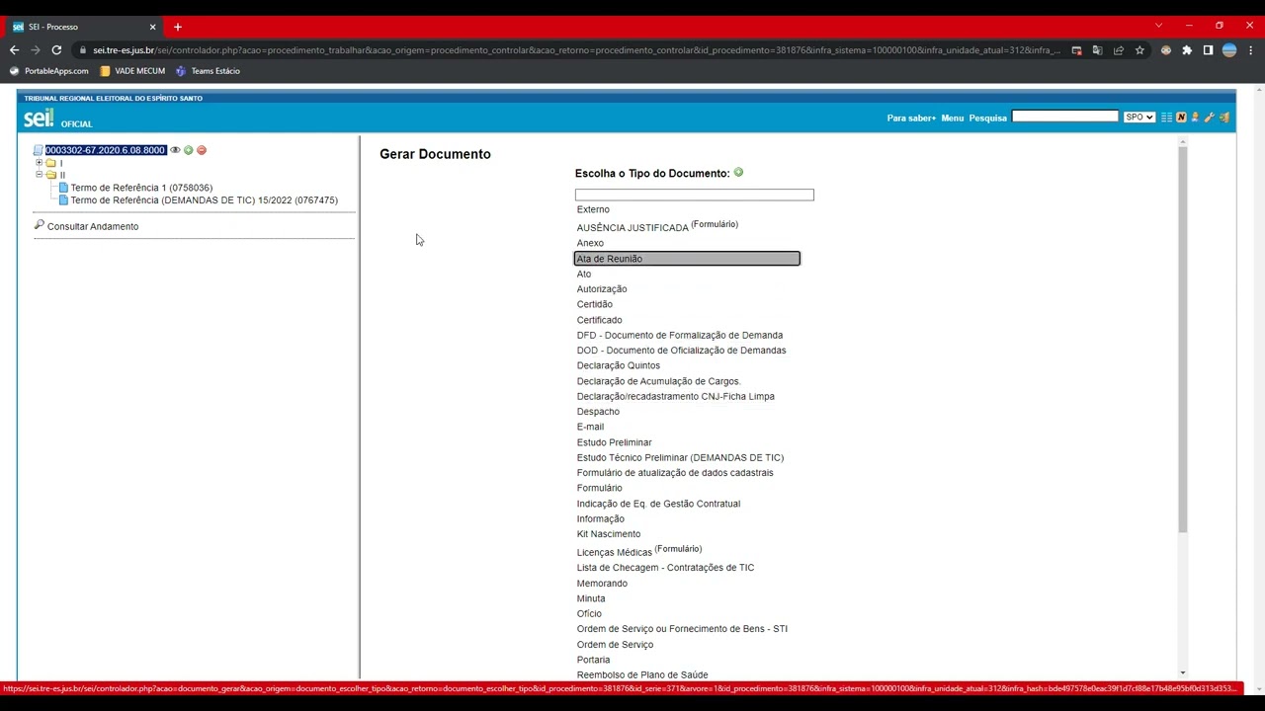Viewport: 1265px width, 711px height.
Task: Open Chrome extensions puzzle icon
Action: (x=1187, y=50)
